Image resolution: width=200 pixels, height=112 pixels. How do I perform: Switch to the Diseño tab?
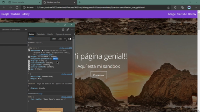coord(50,34)
